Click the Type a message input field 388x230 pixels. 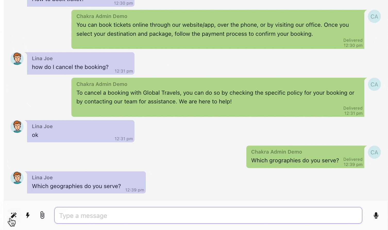pos(208,215)
